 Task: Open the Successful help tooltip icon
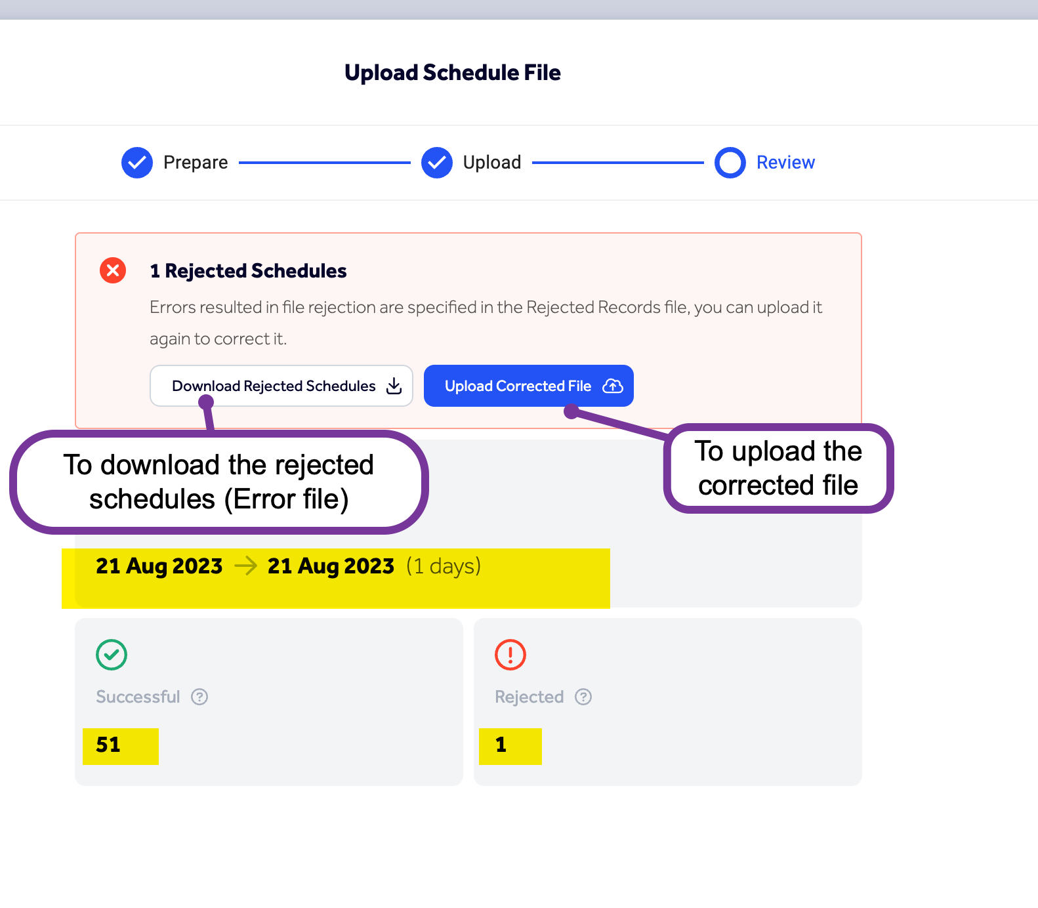click(x=199, y=697)
